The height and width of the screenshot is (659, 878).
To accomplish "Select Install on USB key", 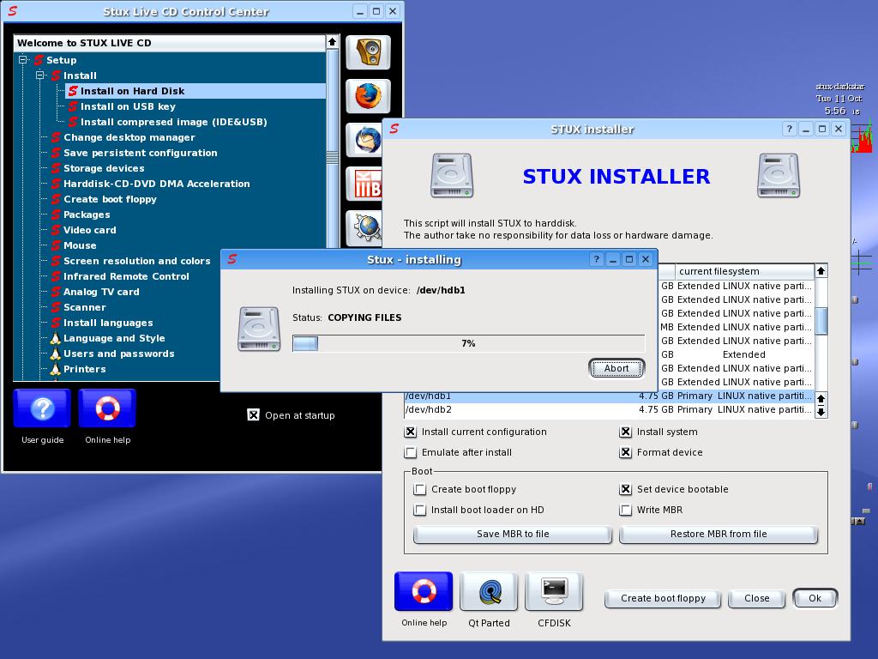I will pos(128,106).
